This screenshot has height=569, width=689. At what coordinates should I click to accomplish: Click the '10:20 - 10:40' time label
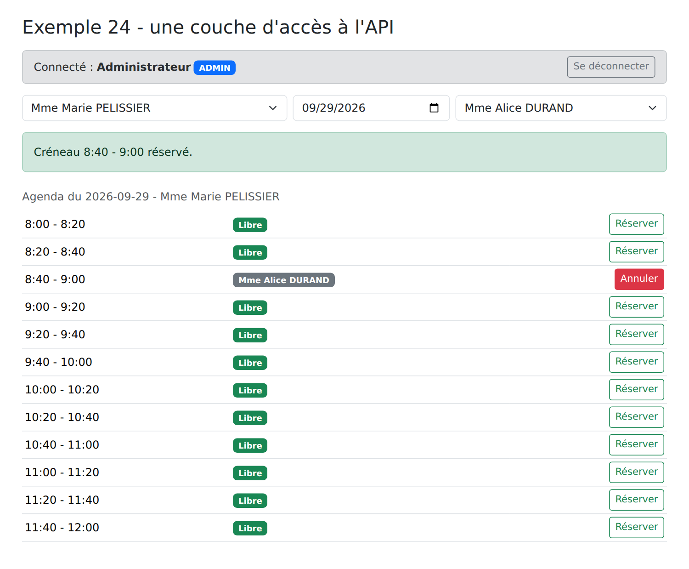click(x=62, y=417)
